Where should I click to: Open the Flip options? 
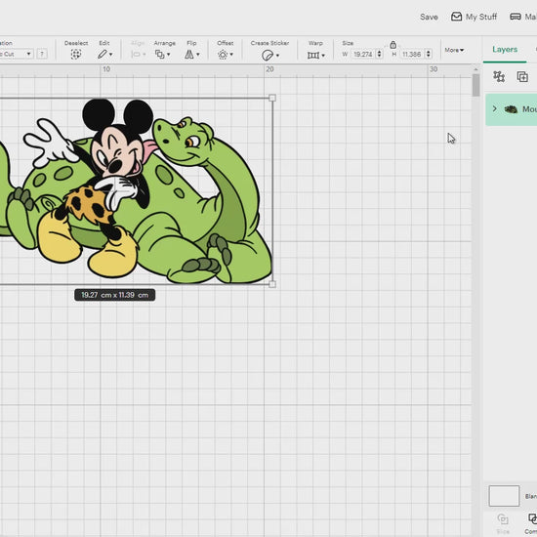191,54
